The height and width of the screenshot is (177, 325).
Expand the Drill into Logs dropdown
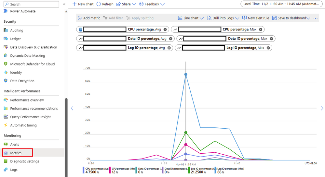223,18
